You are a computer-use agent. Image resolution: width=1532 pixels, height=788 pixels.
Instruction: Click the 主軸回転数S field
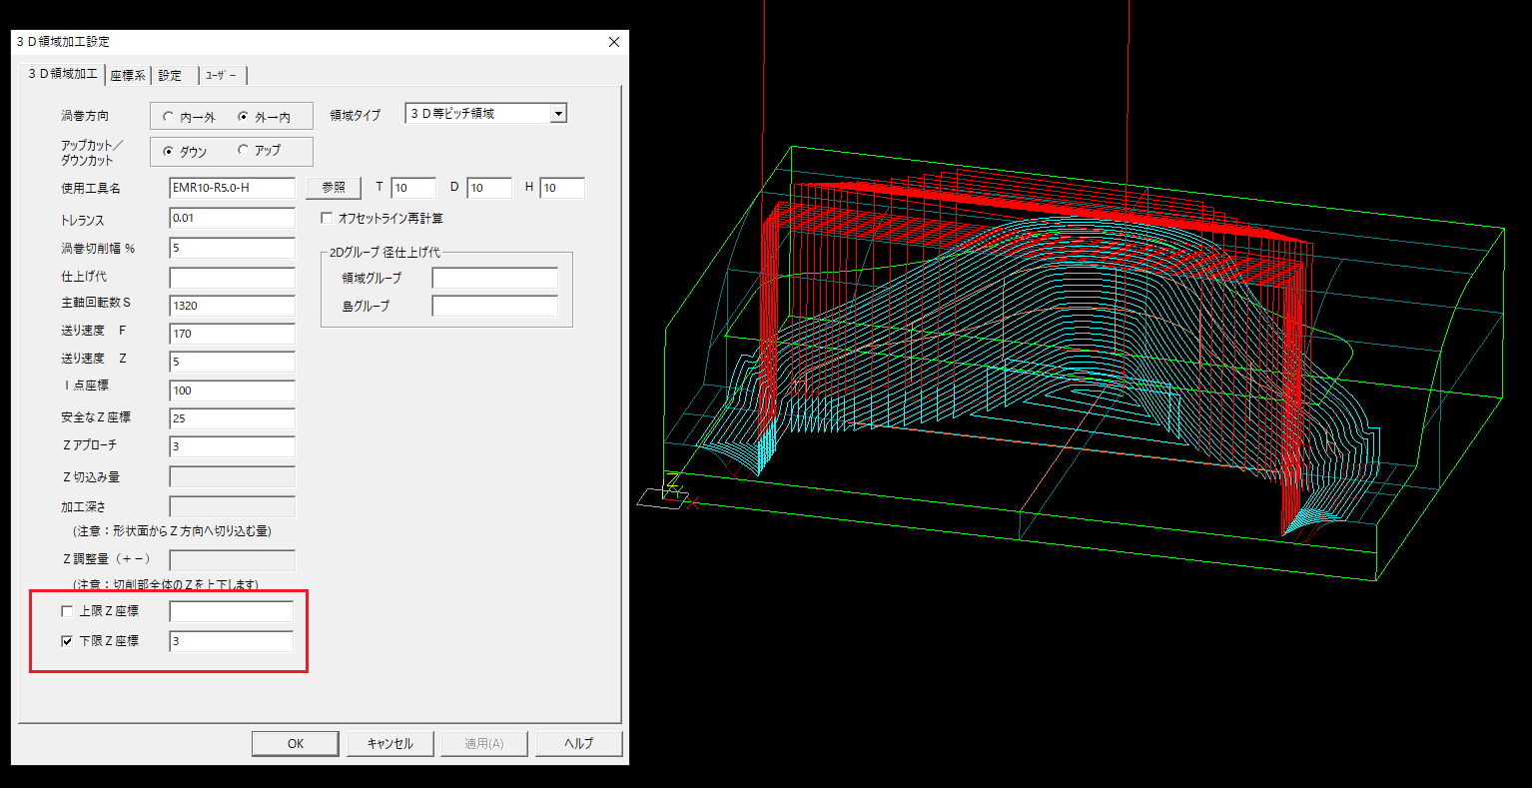click(232, 306)
